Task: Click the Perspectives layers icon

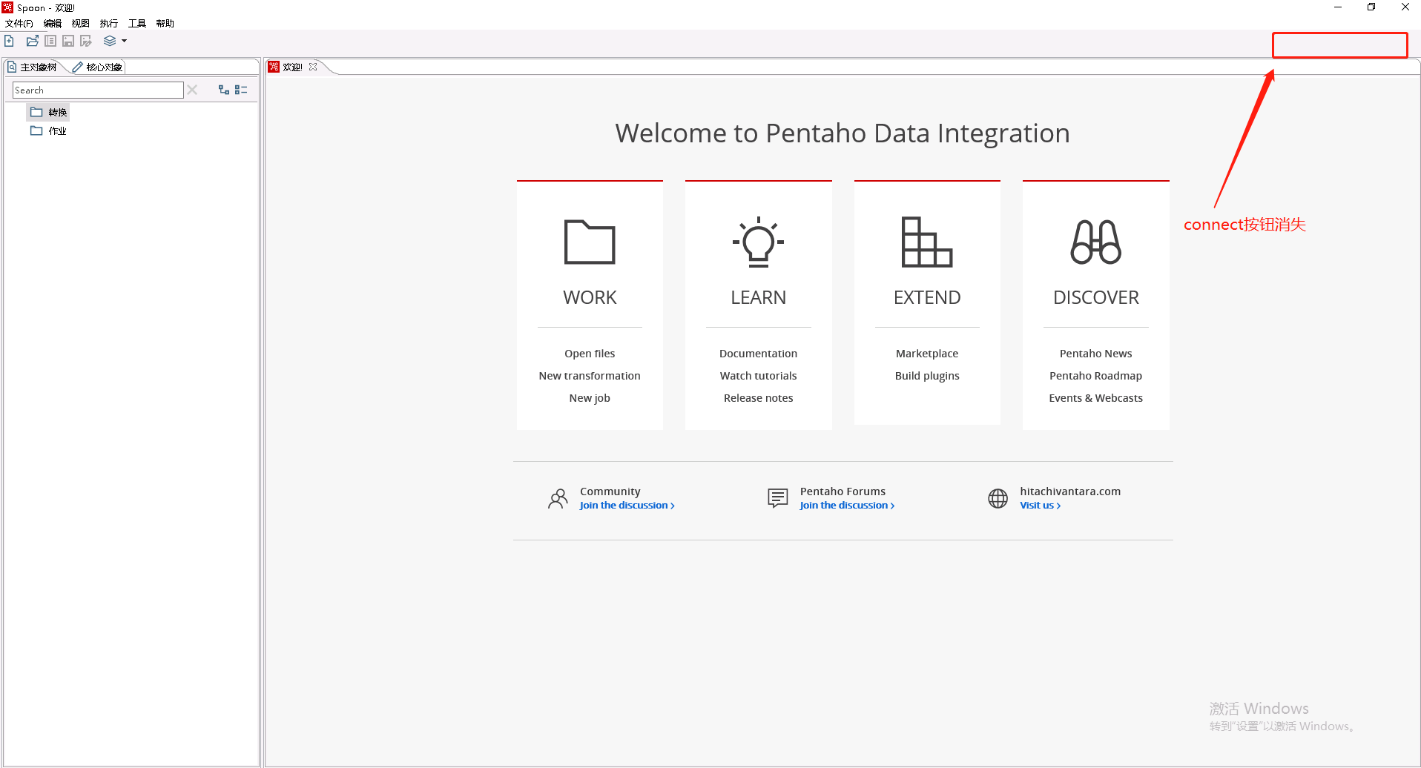Action: 110,41
